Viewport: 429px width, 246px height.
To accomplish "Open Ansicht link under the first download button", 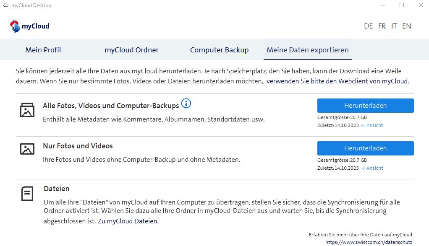I will [x=372, y=125].
